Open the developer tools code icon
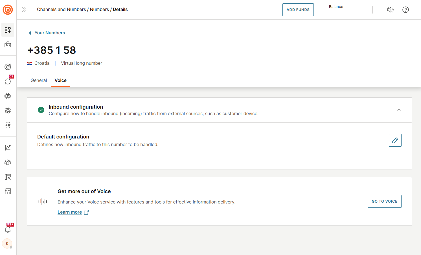The height and width of the screenshot is (255, 421). coord(8,45)
